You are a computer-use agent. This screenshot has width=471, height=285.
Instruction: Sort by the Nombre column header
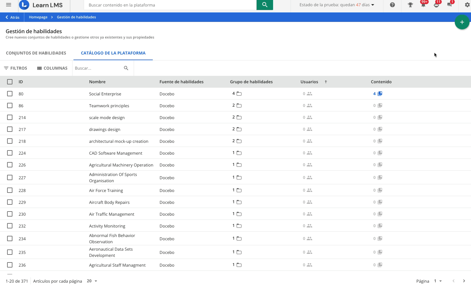click(97, 82)
